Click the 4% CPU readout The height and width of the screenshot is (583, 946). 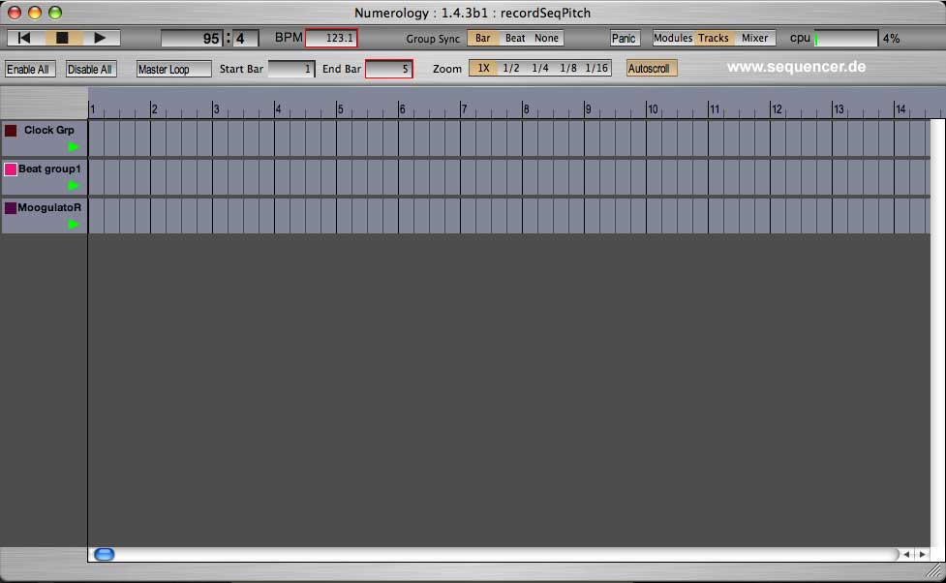click(891, 39)
